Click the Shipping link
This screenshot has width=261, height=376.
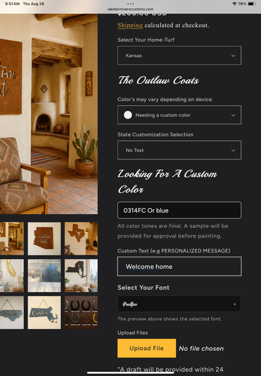(x=130, y=25)
